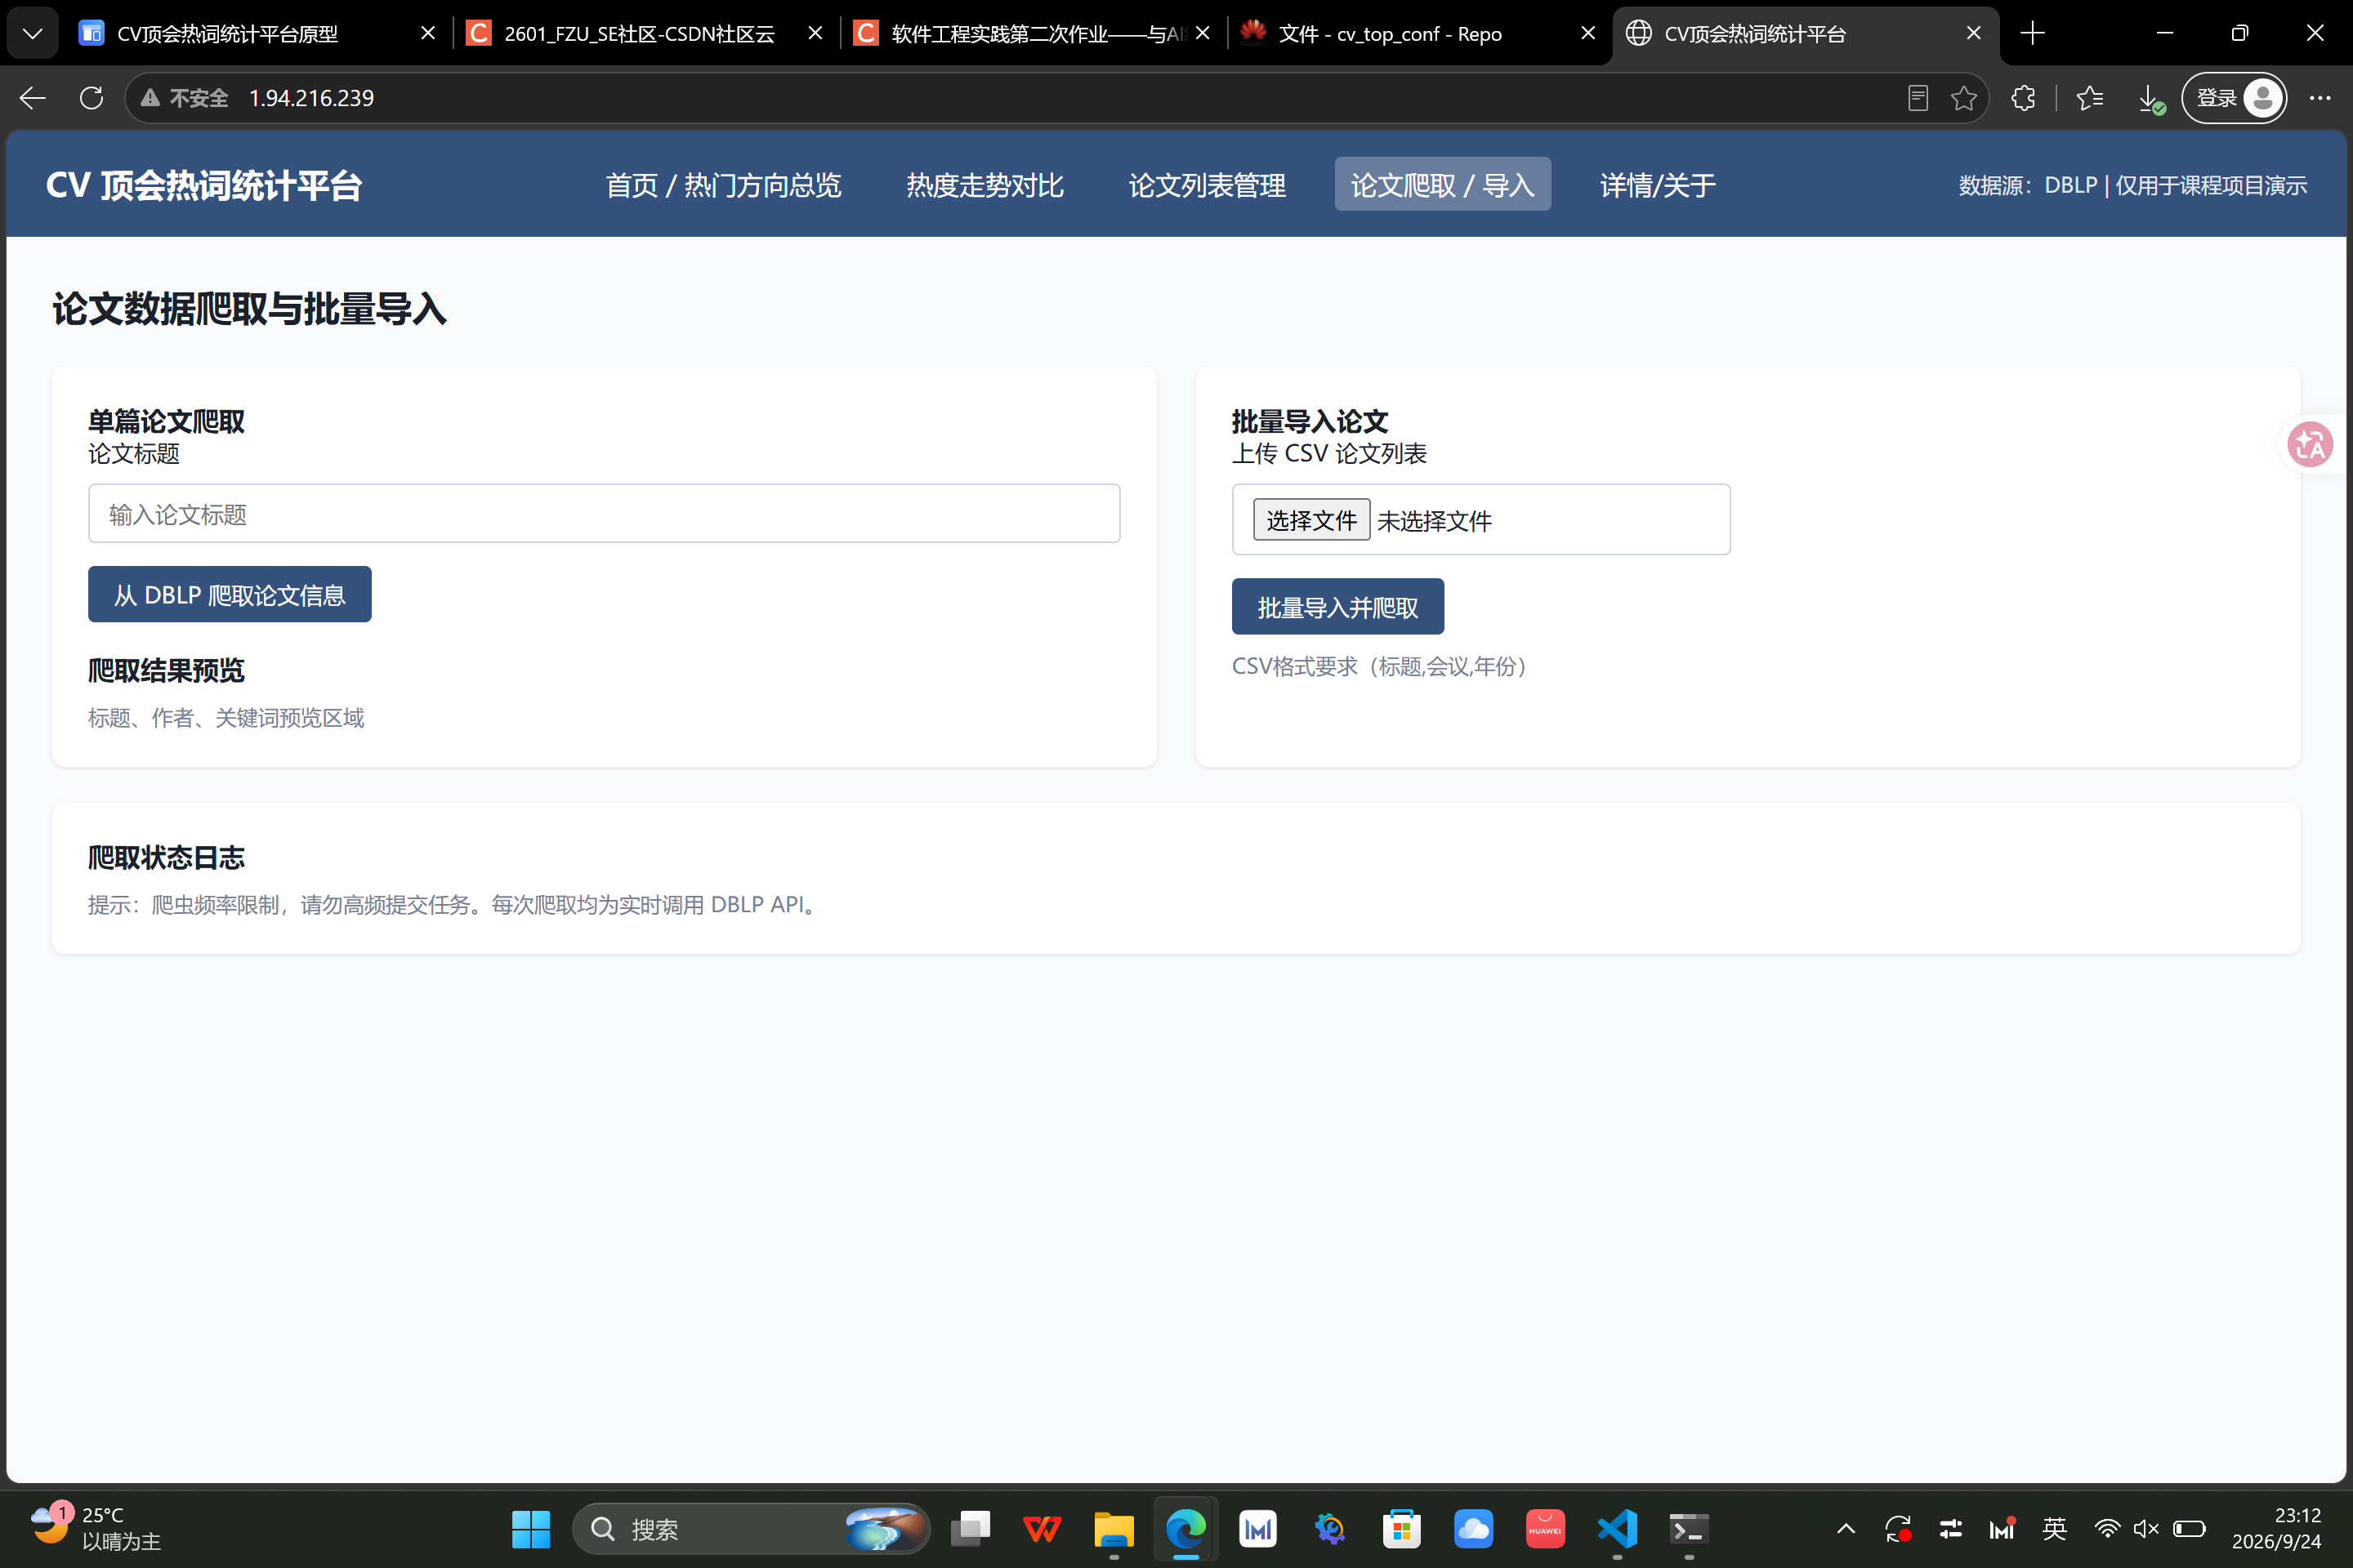This screenshot has width=2353, height=1568.
Task: Launch Visual Studio Code from taskbar
Action: tap(1617, 1528)
